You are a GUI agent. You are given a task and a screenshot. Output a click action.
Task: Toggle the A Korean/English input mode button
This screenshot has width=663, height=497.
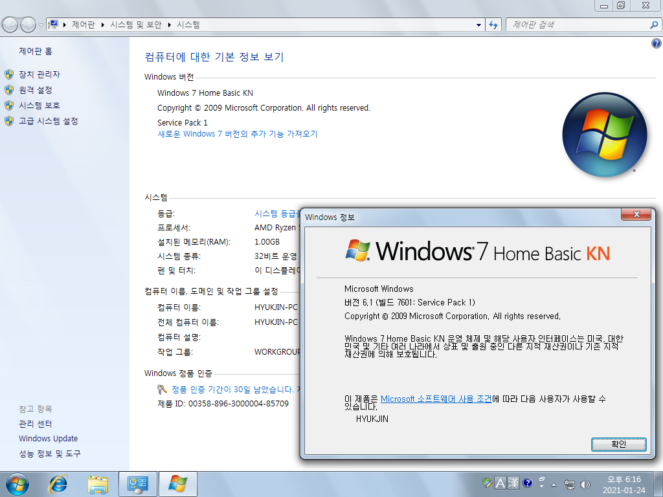500,483
